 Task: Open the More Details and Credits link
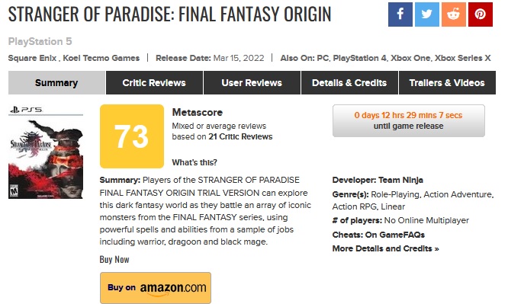tap(385, 248)
